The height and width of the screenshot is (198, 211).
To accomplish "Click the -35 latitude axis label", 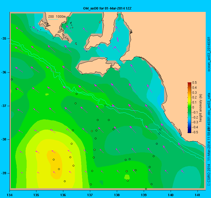I will click(4, 39).
